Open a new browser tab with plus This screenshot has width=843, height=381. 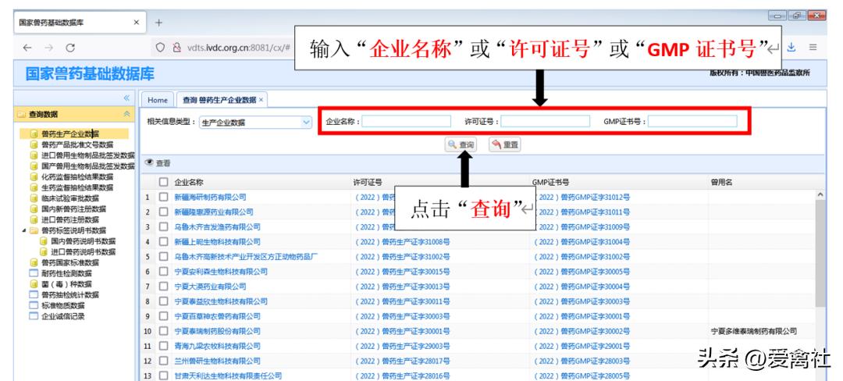tap(158, 23)
